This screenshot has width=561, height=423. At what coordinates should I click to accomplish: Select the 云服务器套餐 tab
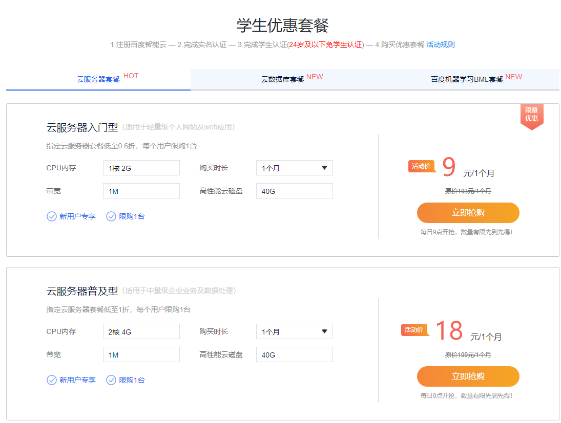tap(98, 79)
